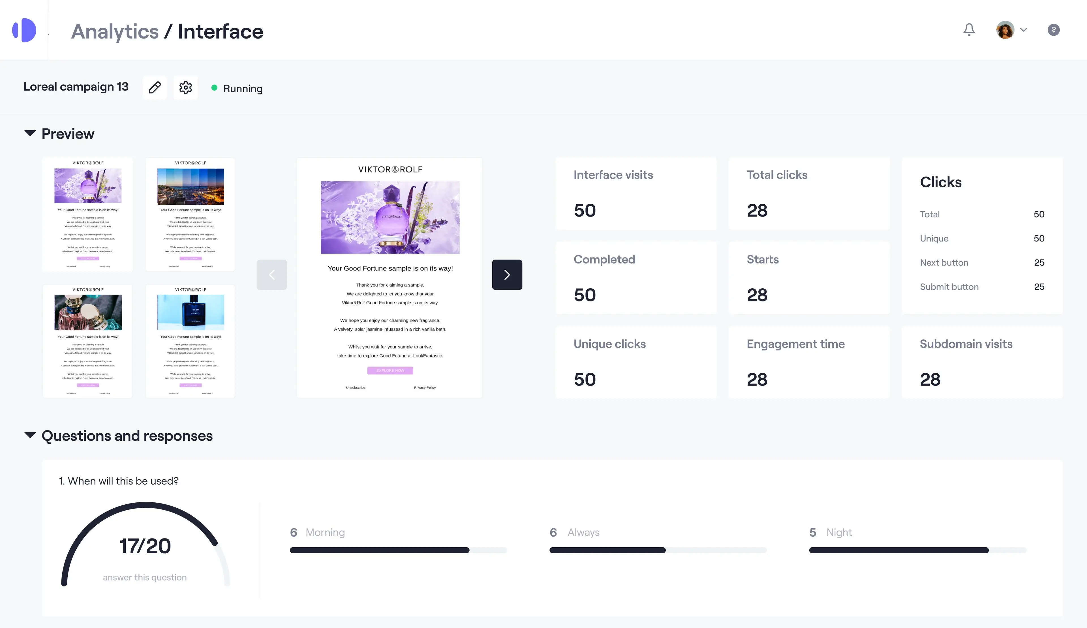
Task: Click EXPLORE NOW button in preview
Action: [x=390, y=370]
